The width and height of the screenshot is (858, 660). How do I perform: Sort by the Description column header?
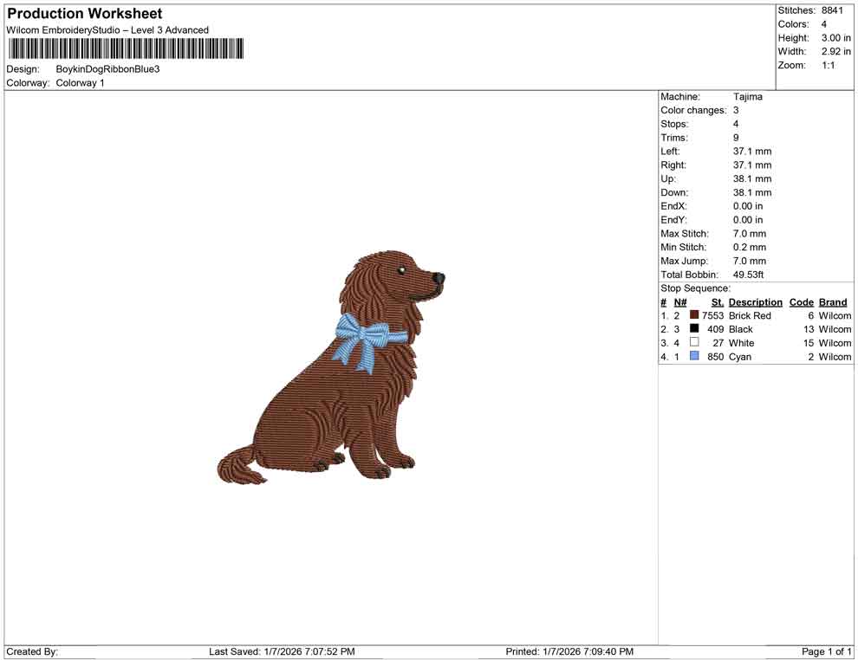pos(755,301)
